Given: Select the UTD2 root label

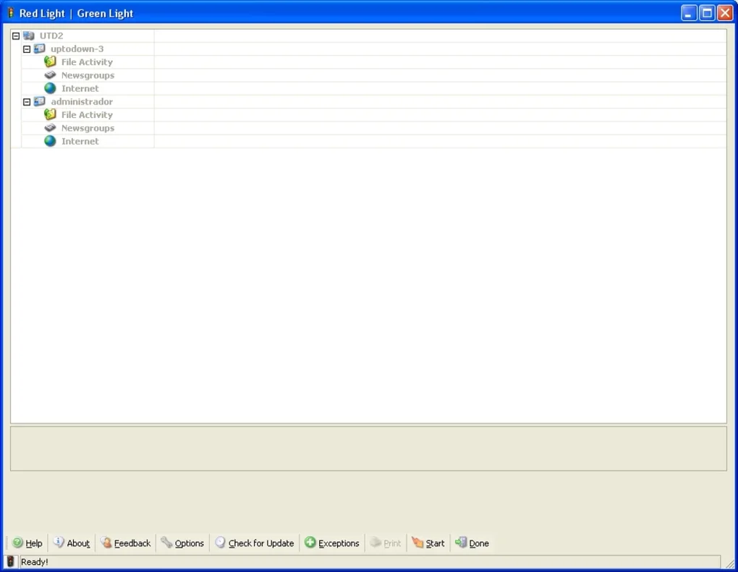Looking at the screenshot, I should (51, 35).
